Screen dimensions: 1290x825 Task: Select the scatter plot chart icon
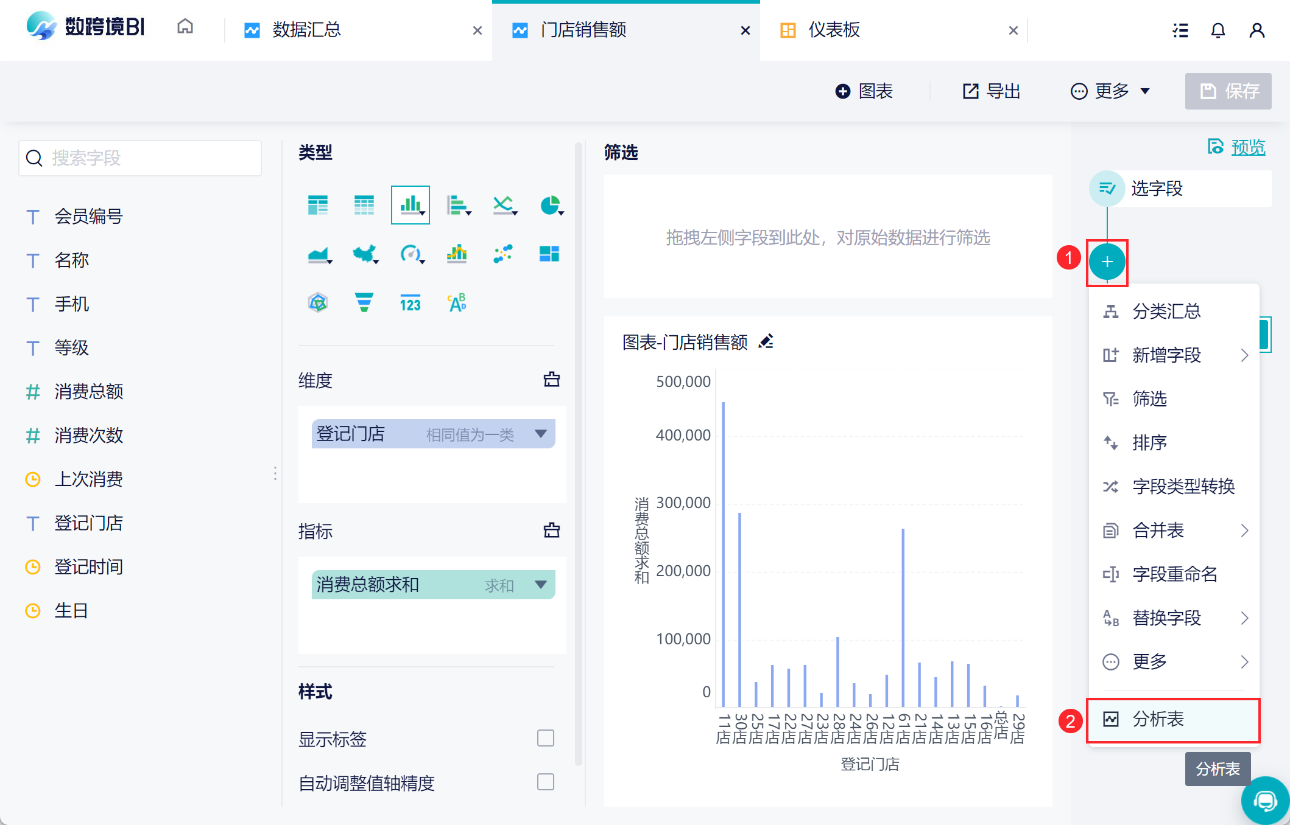click(x=502, y=254)
